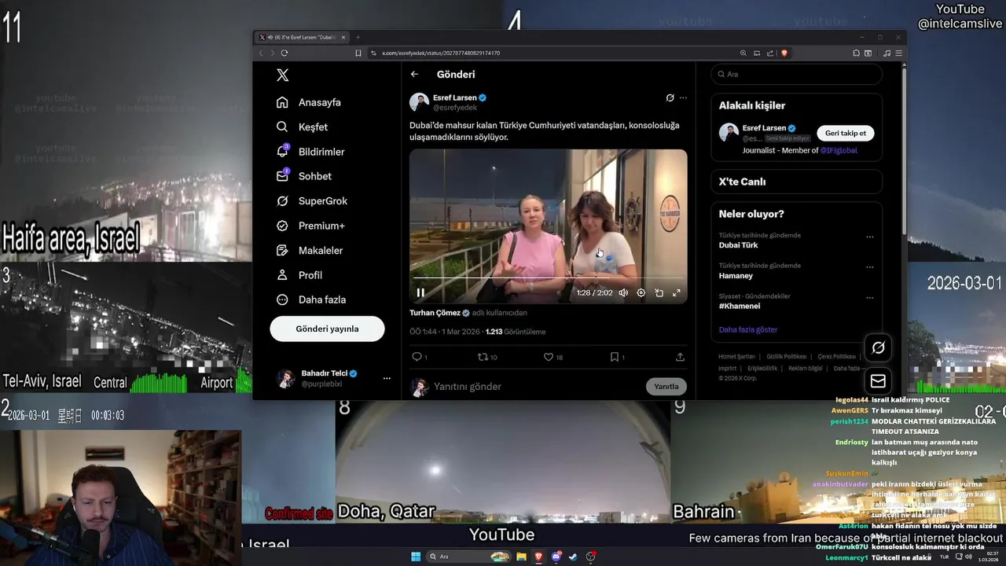Viewport: 1006px width, 566px height.
Task: Mute the video volume
Action: tap(623, 292)
